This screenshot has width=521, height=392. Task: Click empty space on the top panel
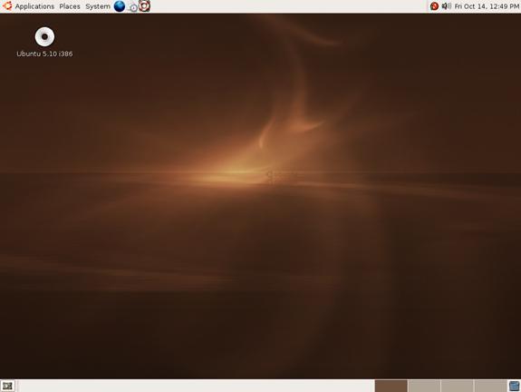(289, 6)
